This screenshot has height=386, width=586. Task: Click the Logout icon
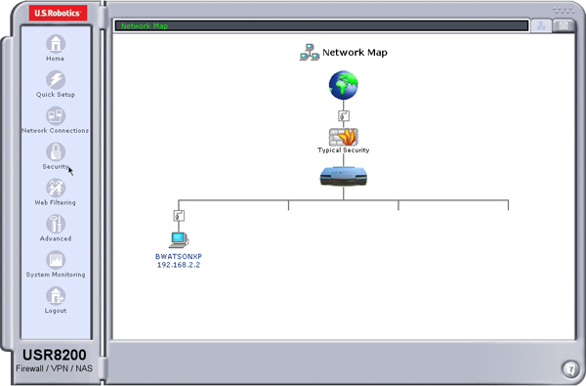click(56, 296)
